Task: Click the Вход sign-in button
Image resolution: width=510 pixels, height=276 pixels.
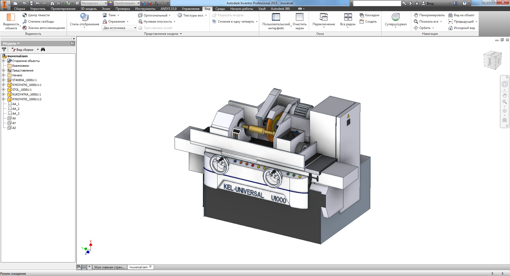Action: coord(430,3)
